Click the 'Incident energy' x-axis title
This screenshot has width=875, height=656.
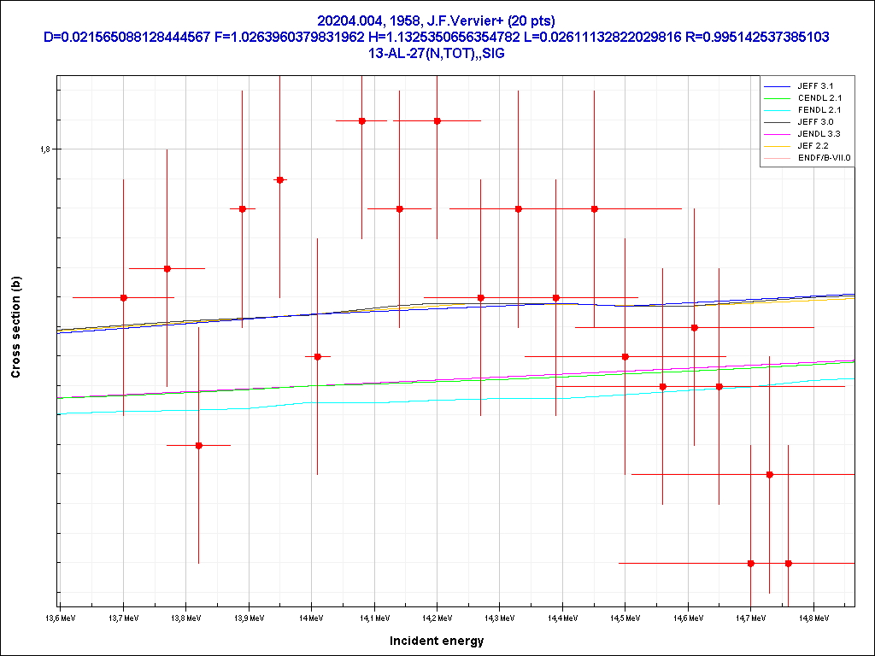[x=437, y=641]
